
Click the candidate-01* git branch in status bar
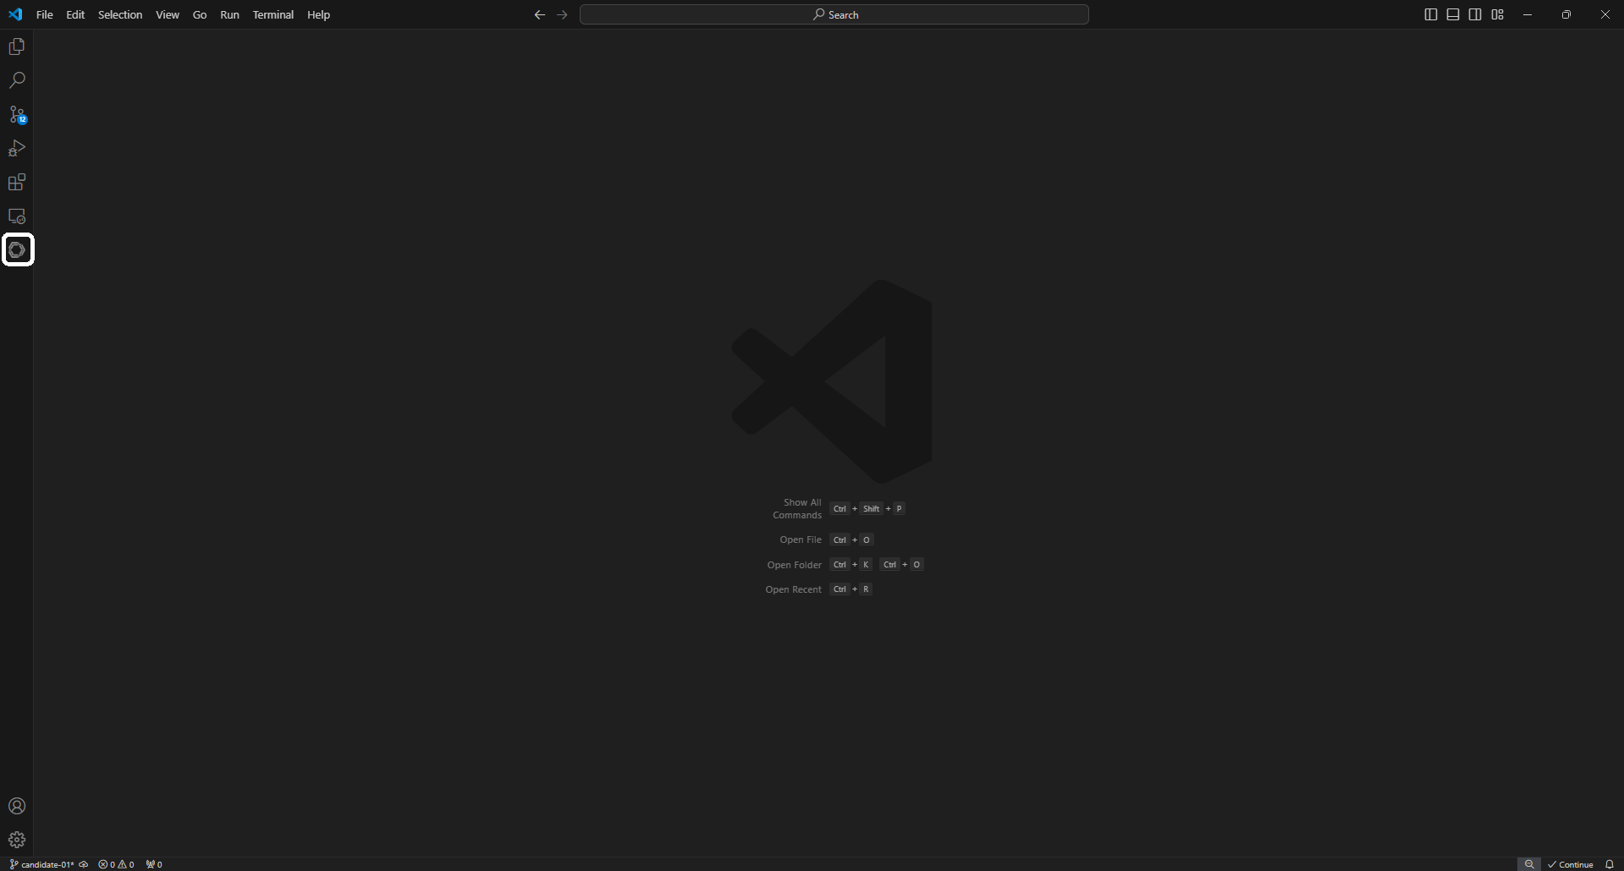tap(41, 864)
